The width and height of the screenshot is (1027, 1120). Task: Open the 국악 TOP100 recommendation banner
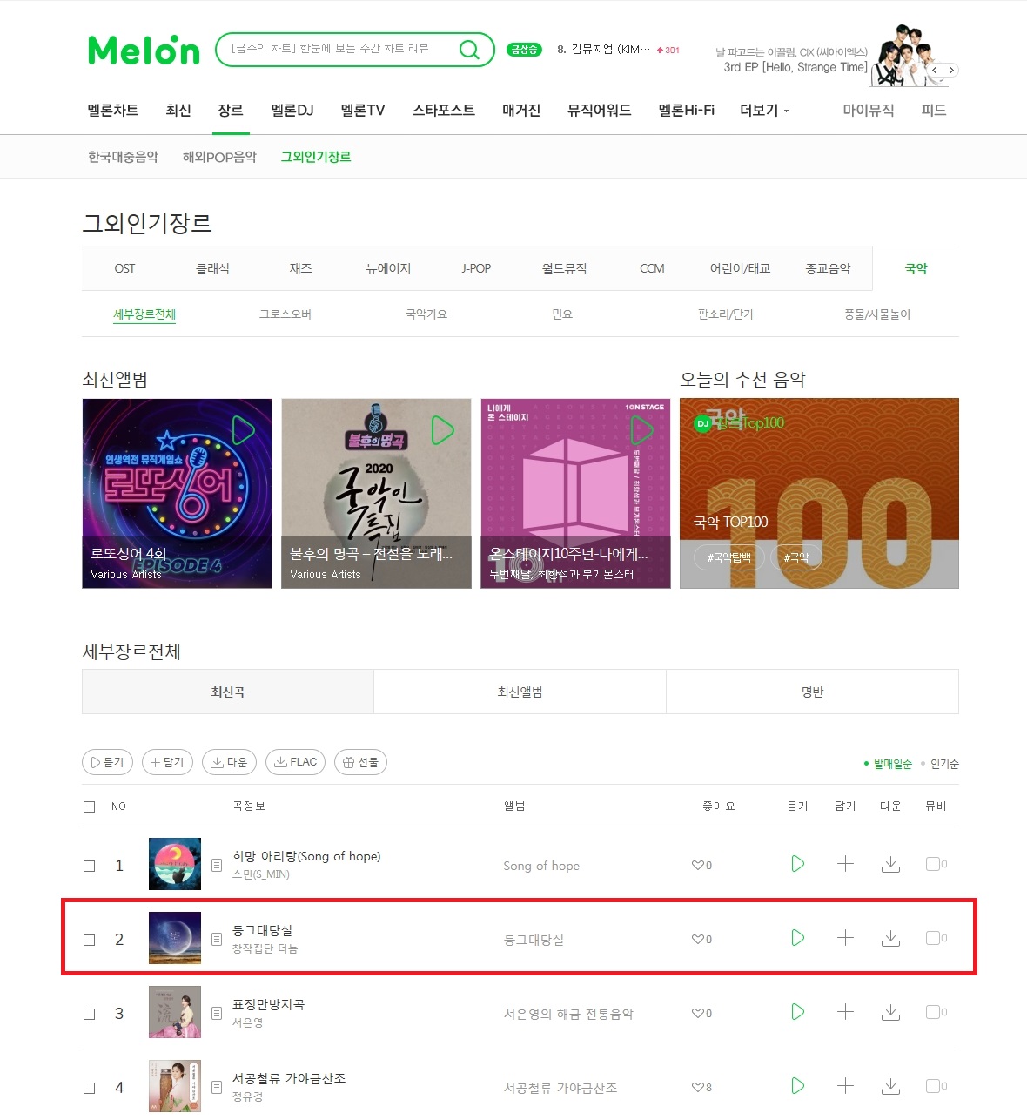click(x=819, y=493)
